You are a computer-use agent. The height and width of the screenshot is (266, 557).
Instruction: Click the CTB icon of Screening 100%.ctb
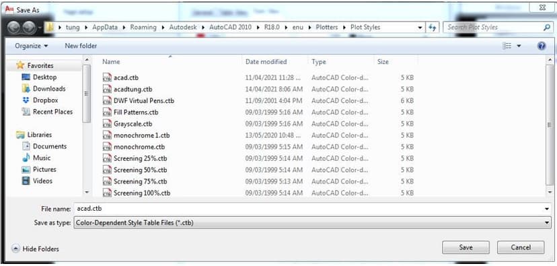[x=107, y=193]
